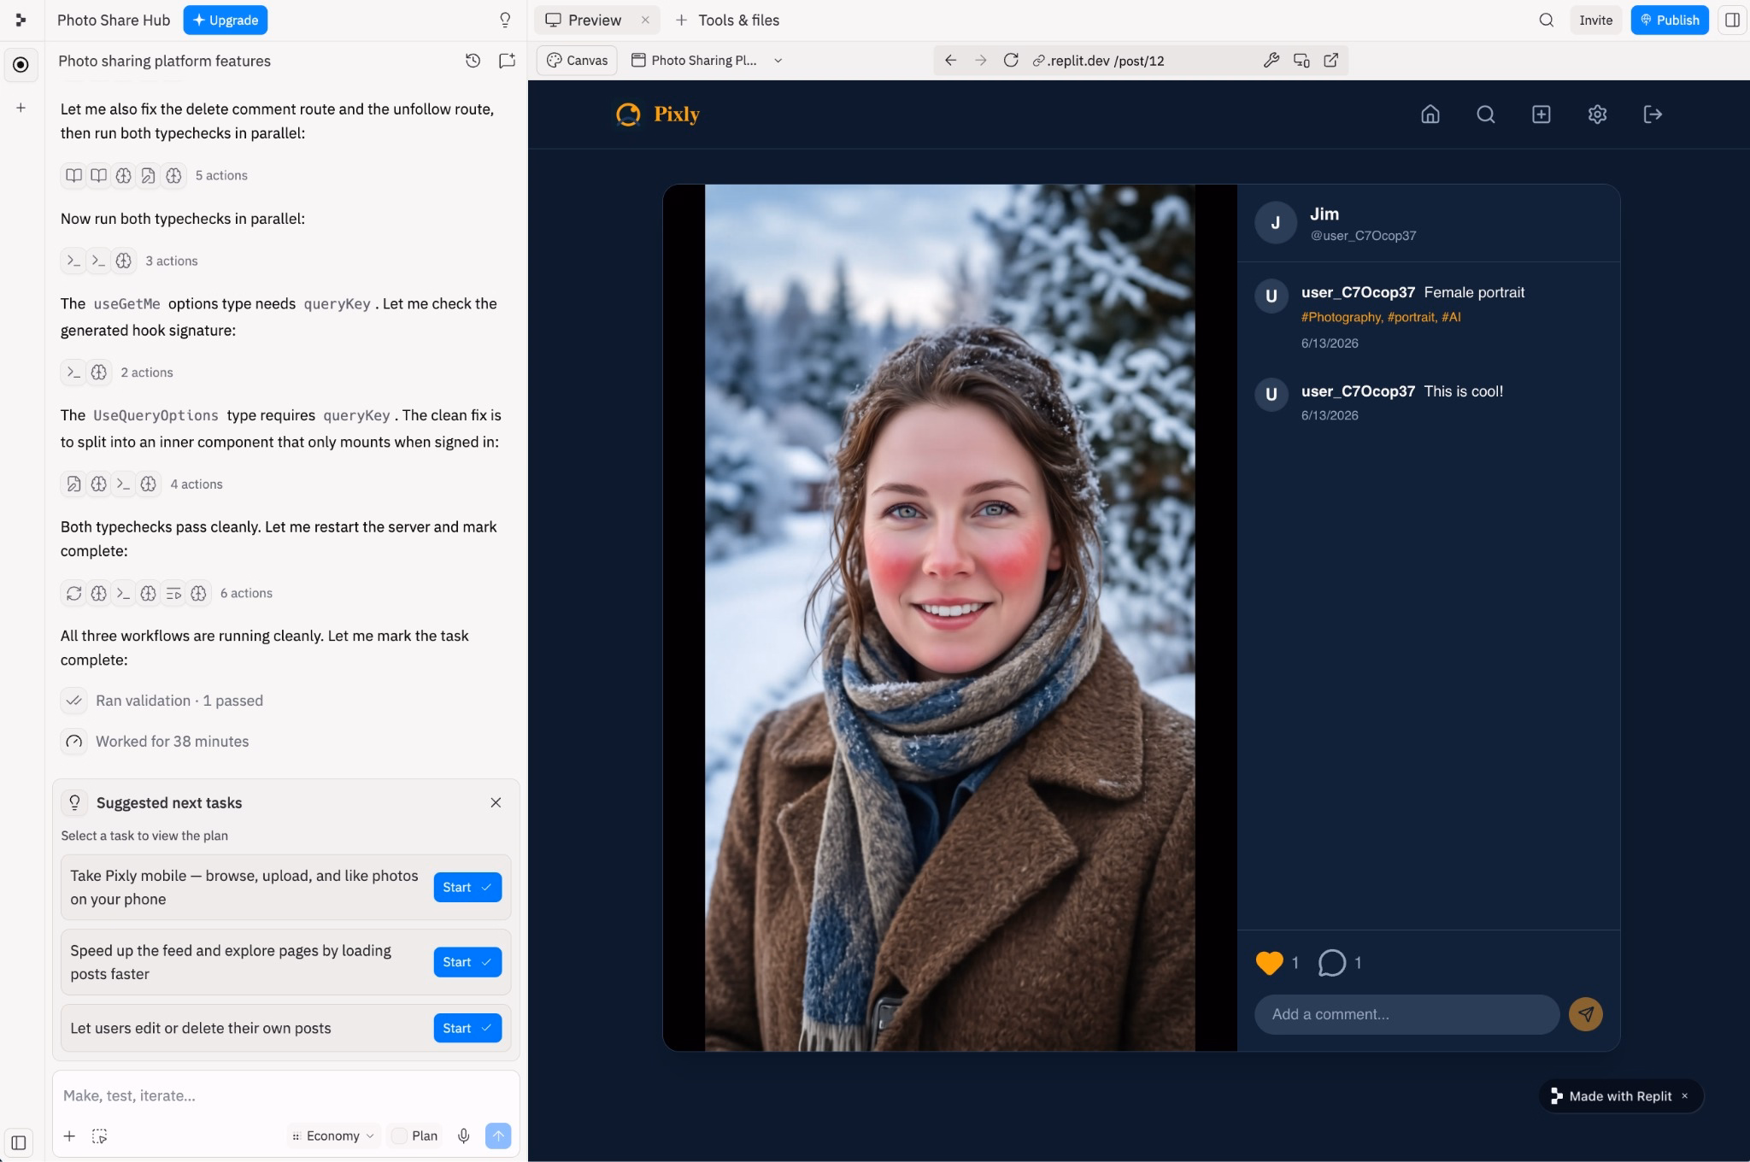Open the Pixly settings gear
1750x1162 pixels.
(x=1597, y=114)
